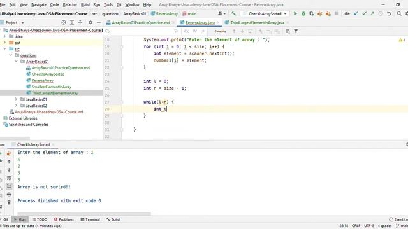
Task: Collapse all in Project panel
Action: tap(80, 23)
